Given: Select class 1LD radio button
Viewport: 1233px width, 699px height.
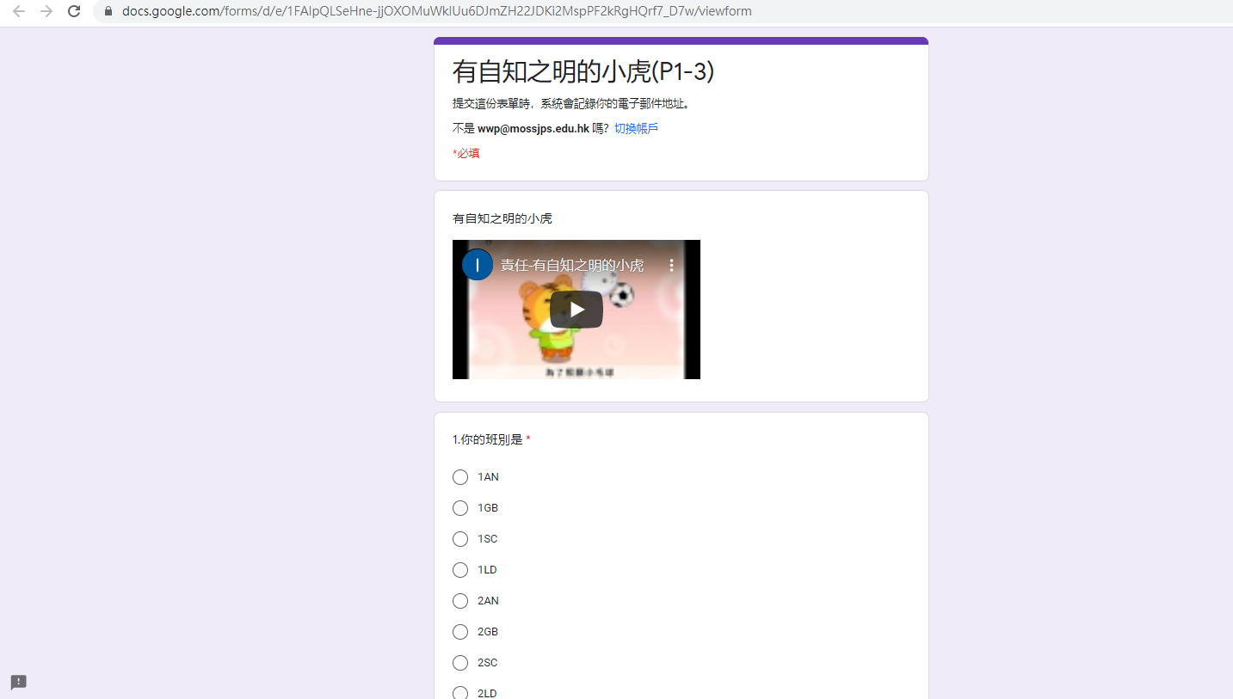Looking at the screenshot, I should click(460, 570).
